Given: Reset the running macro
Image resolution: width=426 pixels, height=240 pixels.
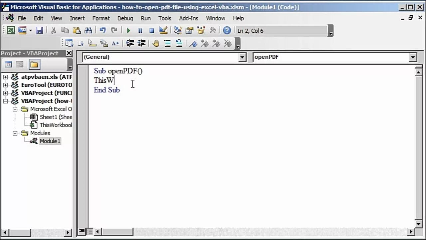Looking at the screenshot, I should (151, 30).
